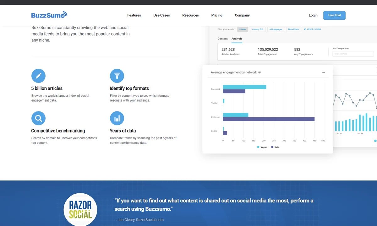This screenshot has width=377, height=226.
Task: Click the bar chart icon for Years of data
Action: point(117,118)
